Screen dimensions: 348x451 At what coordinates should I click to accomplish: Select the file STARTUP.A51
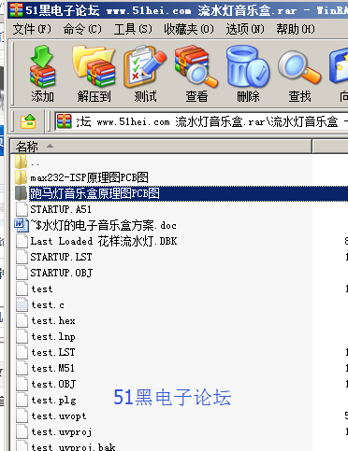[53, 209]
